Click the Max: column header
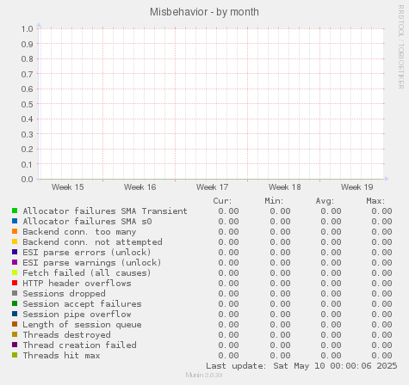The height and width of the screenshot is (385, 409). [375, 201]
